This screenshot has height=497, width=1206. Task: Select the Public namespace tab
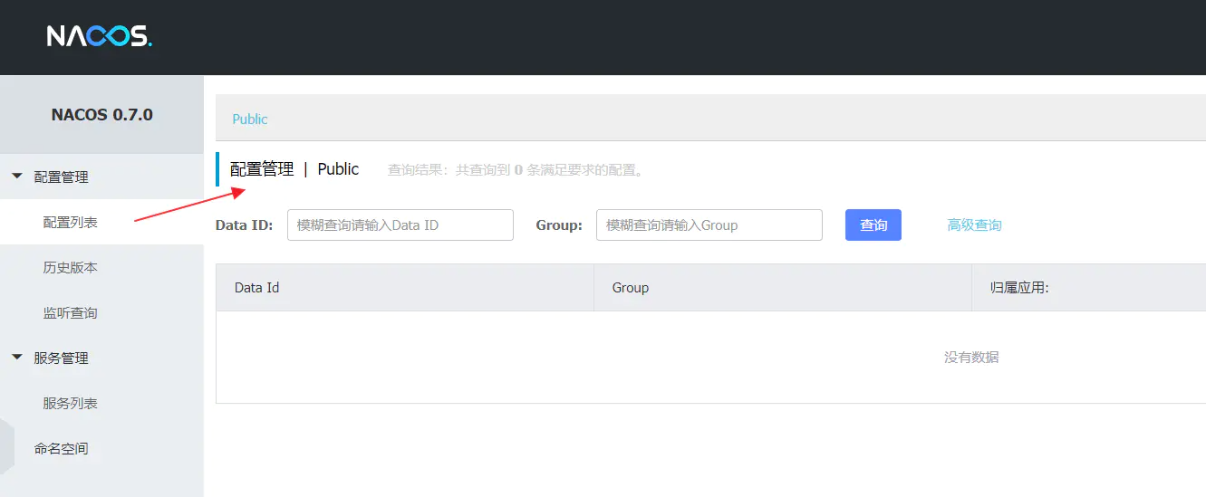250,119
